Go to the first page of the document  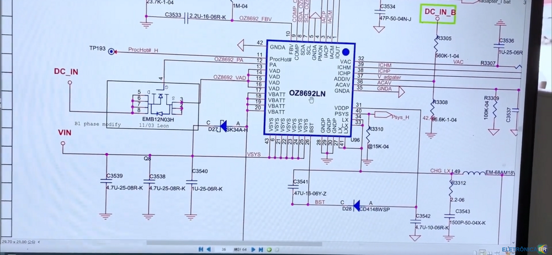pyautogui.click(x=201, y=249)
